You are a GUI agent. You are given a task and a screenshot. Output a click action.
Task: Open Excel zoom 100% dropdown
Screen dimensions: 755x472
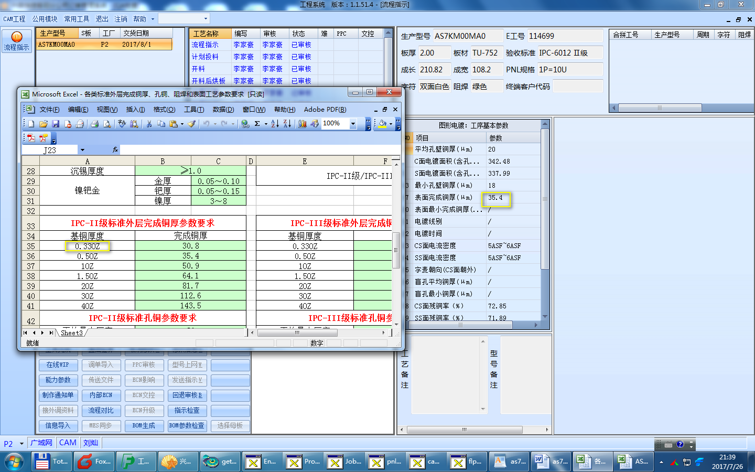tap(353, 124)
